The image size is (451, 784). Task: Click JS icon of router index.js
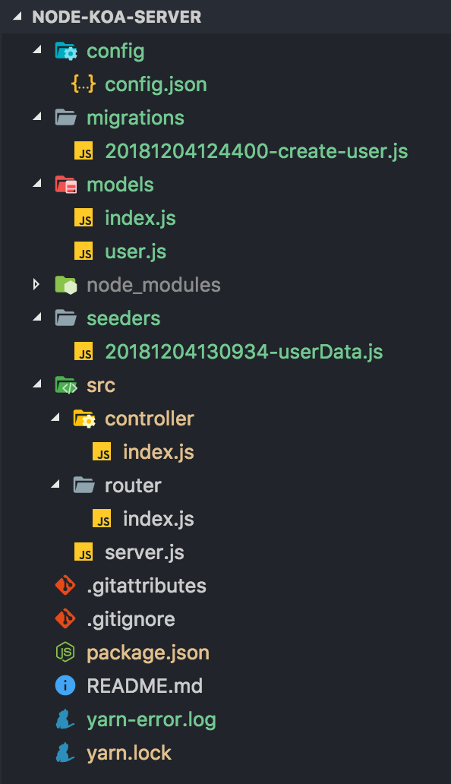click(102, 519)
